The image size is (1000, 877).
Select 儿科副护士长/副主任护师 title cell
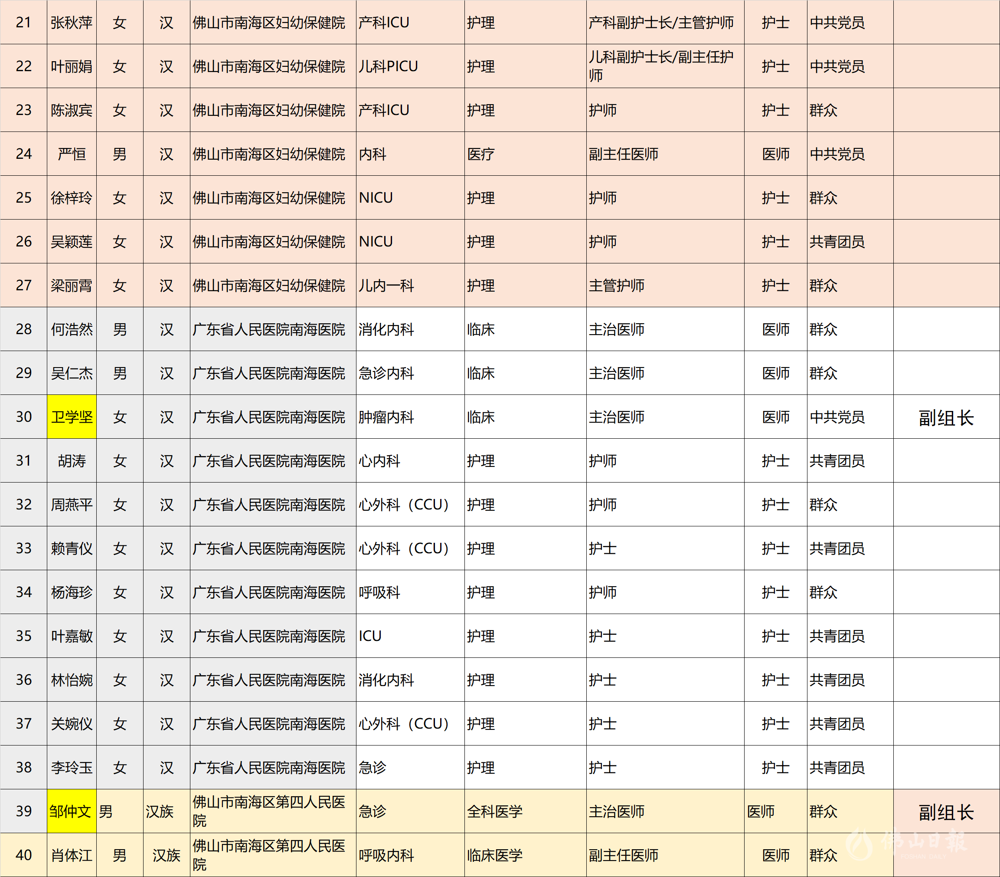click(x=665, y=66)
